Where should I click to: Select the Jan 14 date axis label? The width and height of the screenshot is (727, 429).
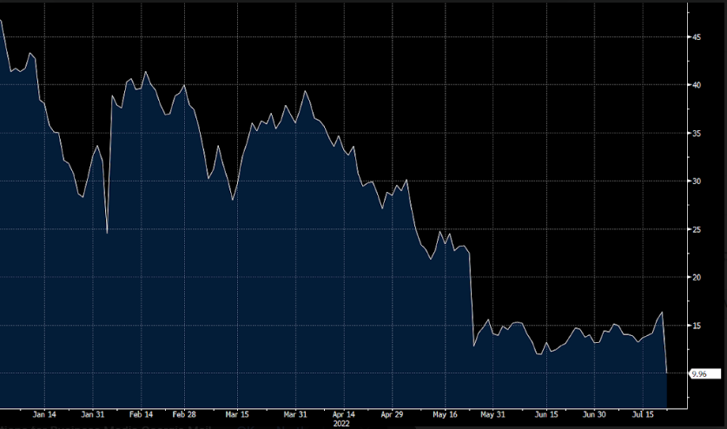45,414
